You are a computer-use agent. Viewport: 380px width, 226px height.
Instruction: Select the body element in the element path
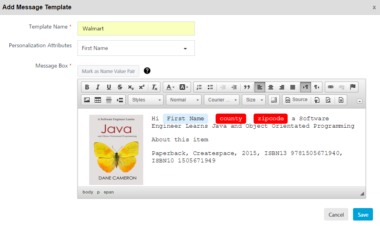point(87,192)
